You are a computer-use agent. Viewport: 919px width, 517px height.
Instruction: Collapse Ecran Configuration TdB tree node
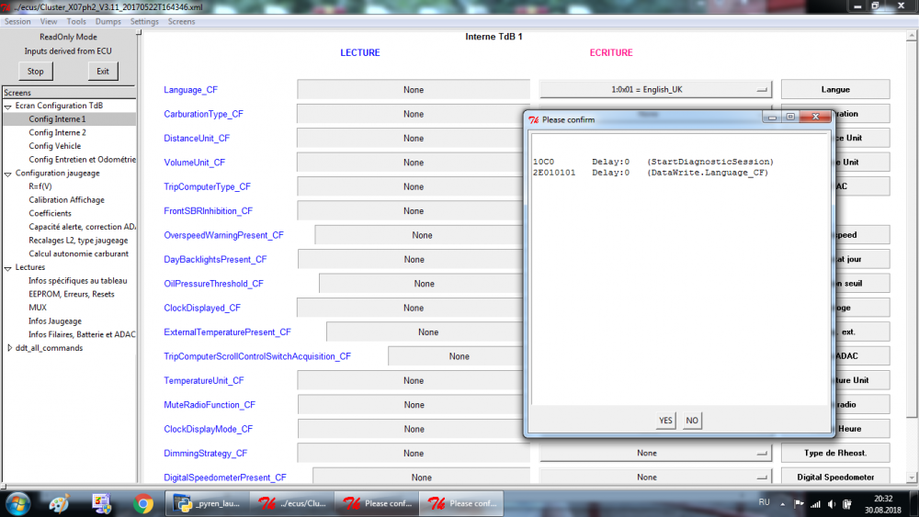pyautogui.click(x=8, y=107)
